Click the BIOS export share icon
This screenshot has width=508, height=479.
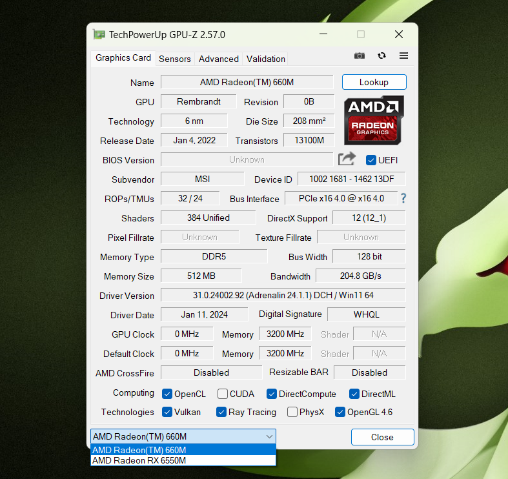tap(347, 159)
